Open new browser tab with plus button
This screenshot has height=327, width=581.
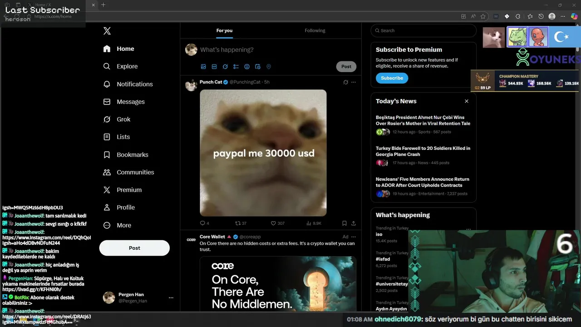(x=103, y=5)
